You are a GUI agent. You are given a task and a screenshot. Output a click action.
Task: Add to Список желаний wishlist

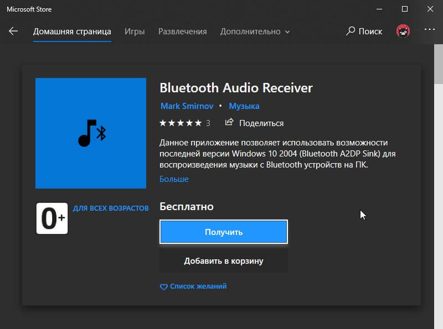(198, 286)
